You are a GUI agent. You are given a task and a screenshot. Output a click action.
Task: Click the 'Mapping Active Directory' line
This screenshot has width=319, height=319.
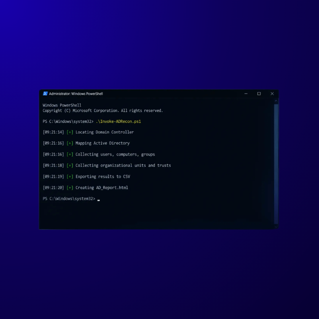(x=102, y=143)
